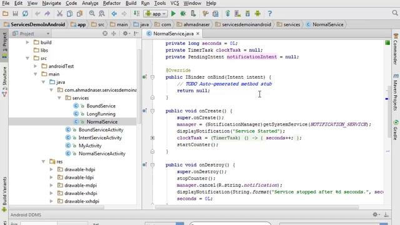This screenshot has height=225, width=400.
Task: Open the AVD Manager icon
Action: tap(237, 14)
